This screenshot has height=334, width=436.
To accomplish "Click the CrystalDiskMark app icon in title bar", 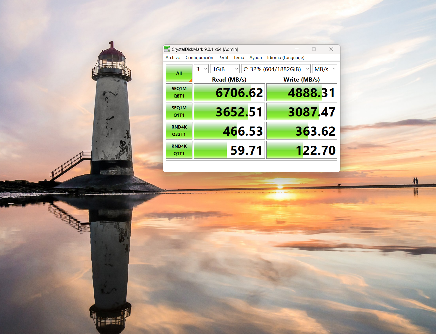I will click(x=167, y=49).
